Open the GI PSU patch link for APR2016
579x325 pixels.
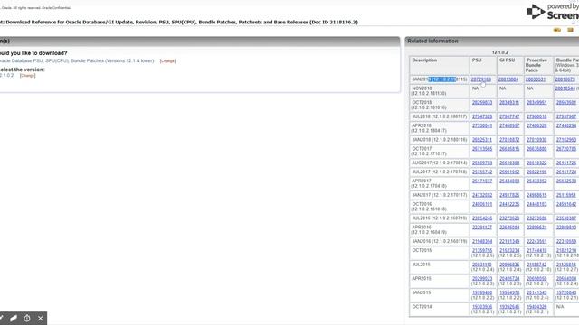pos(509,227)
